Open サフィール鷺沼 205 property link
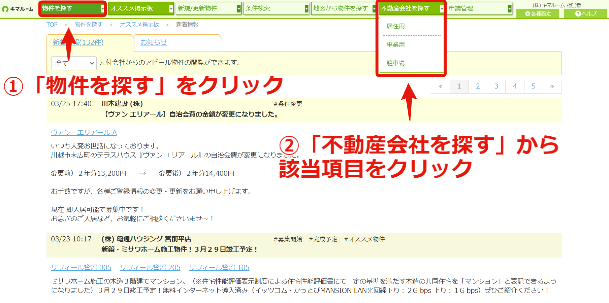The width and height of the screenshot is (609, 303). [x=150, y=268]
